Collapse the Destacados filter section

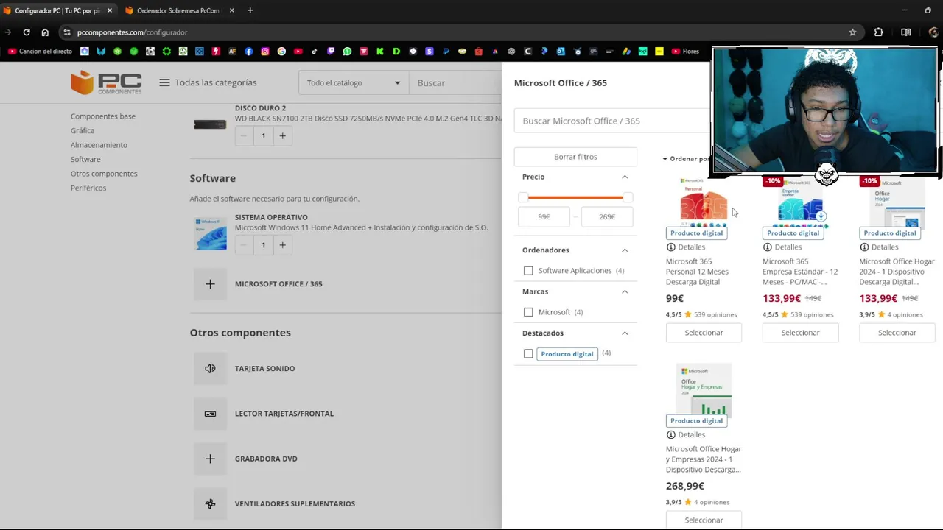click(625, 333)
